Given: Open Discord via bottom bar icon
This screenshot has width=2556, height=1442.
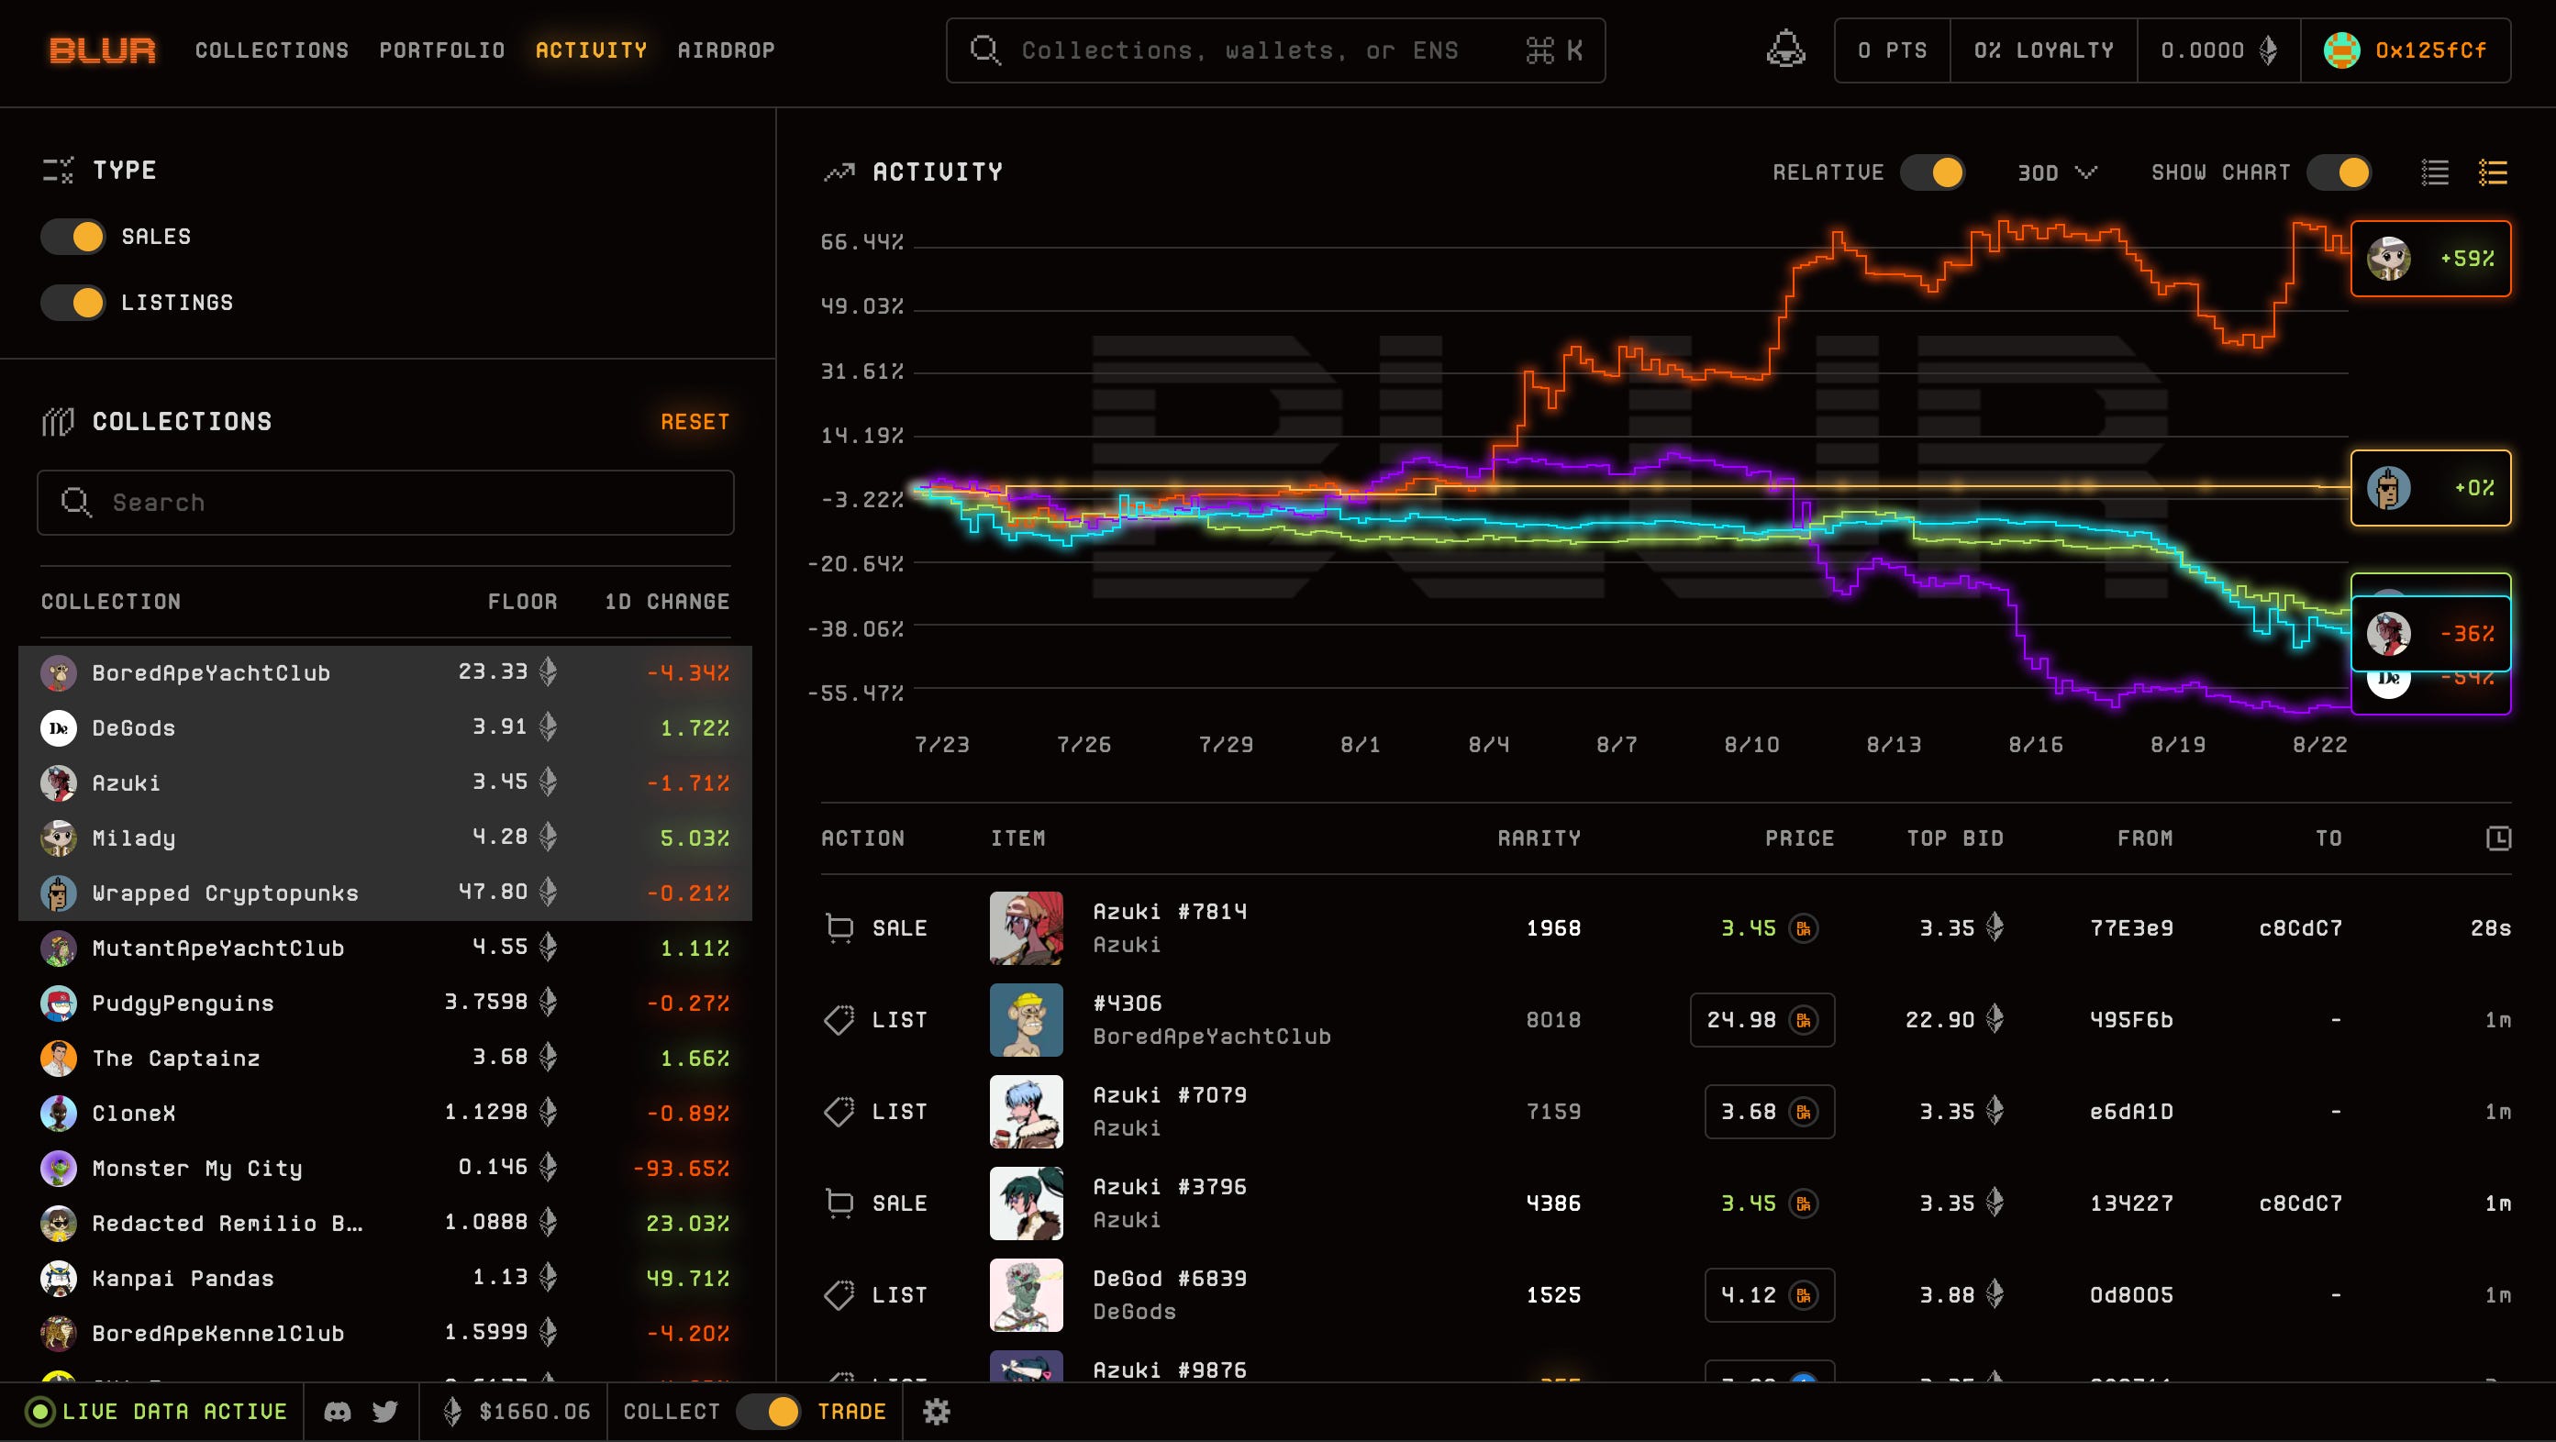Looking at the screenshot, I should click(x=338, y=1411).
